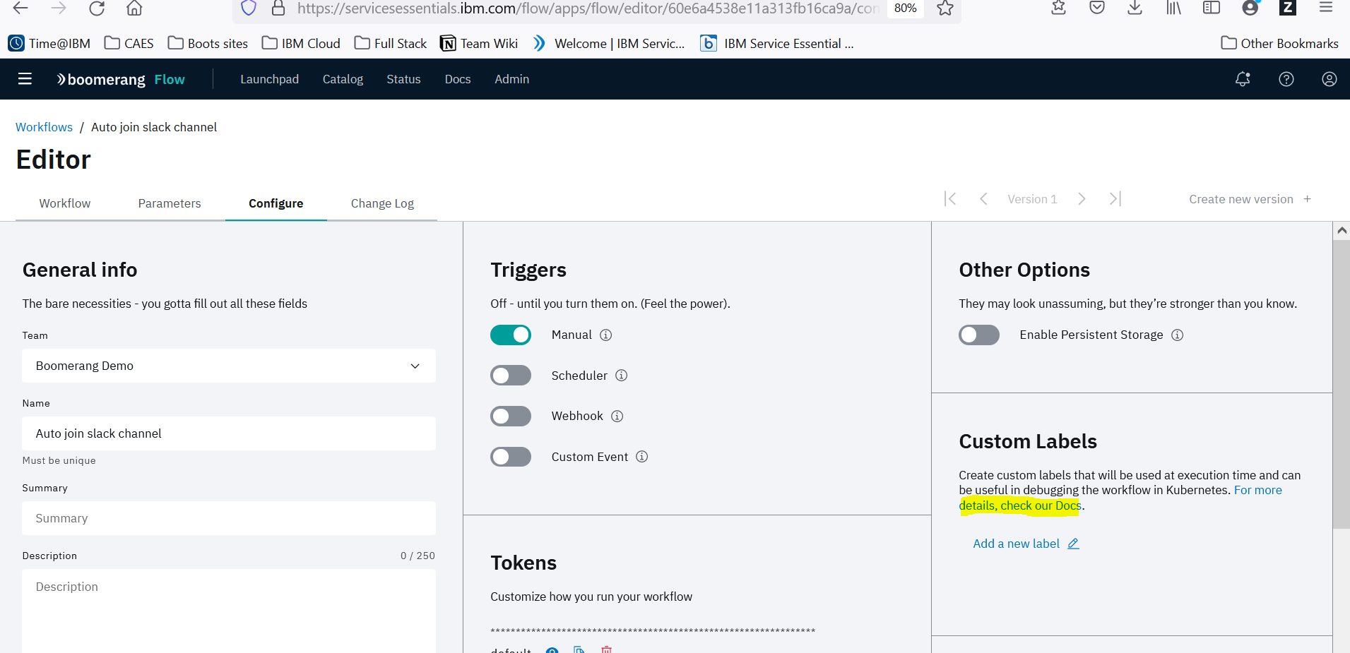Open the browser home page icon
The width and height of the screenshot is (1350, 653).
[134, 8]
